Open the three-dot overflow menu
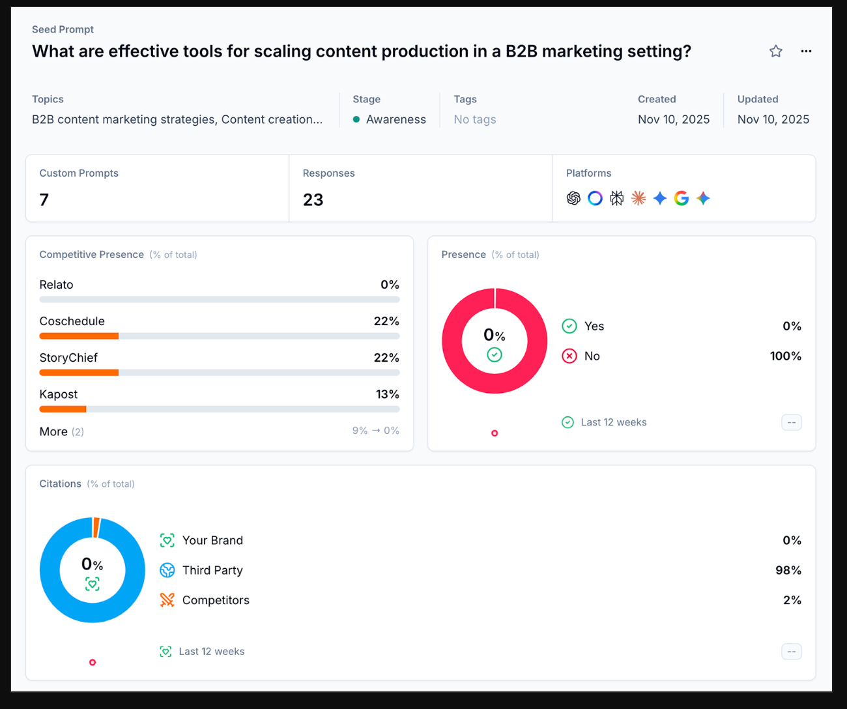 [806, 51]
